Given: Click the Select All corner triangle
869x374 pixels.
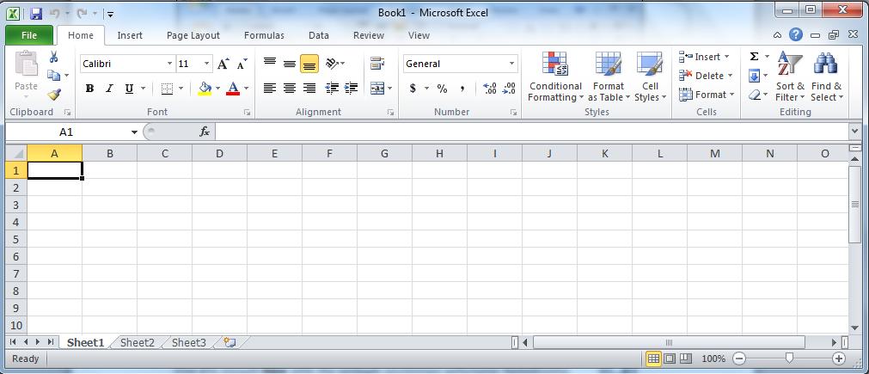Looking at the screenshot, I should (x=16, y=153).
